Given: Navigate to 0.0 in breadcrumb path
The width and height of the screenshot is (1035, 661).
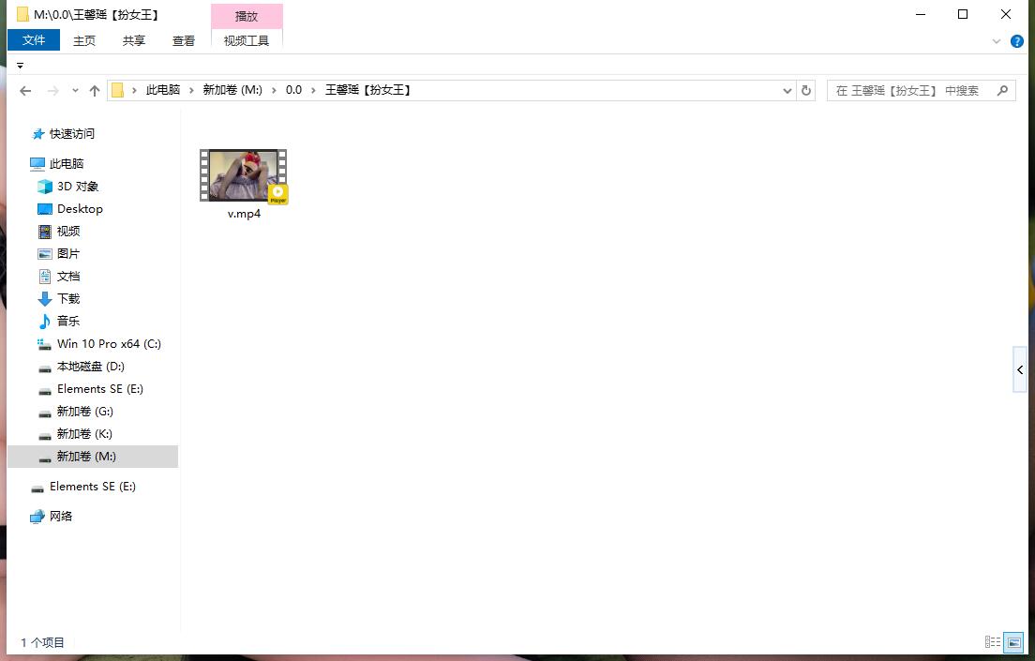Looking at the screenshot, I should tap(293, 90).
